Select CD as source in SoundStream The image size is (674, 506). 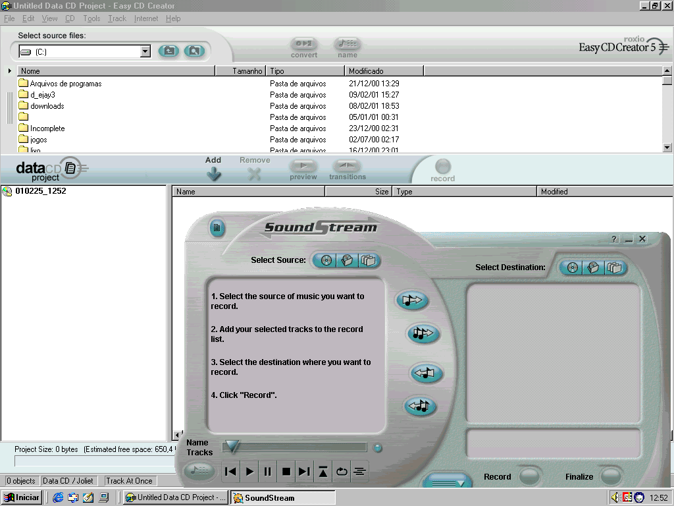(326, 260)
